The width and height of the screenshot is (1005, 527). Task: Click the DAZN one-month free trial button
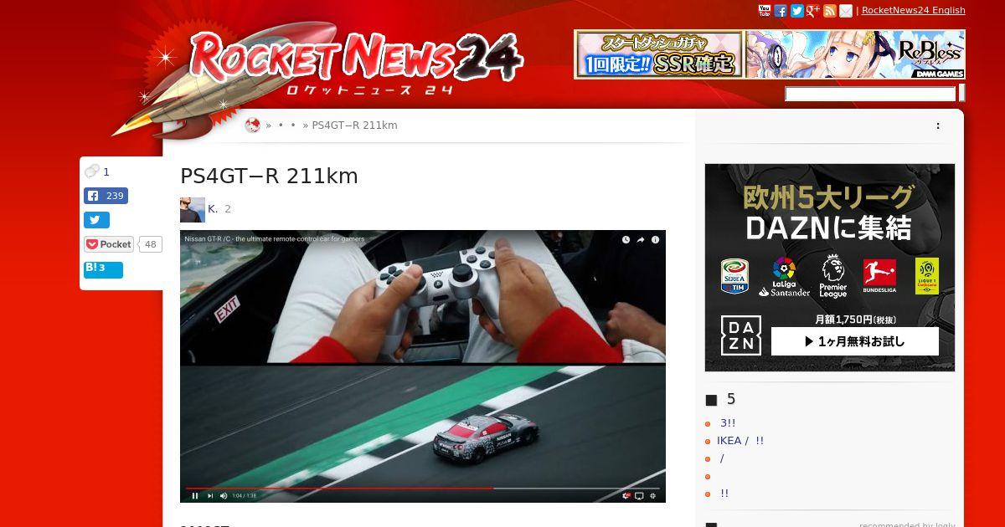[855, 341]
